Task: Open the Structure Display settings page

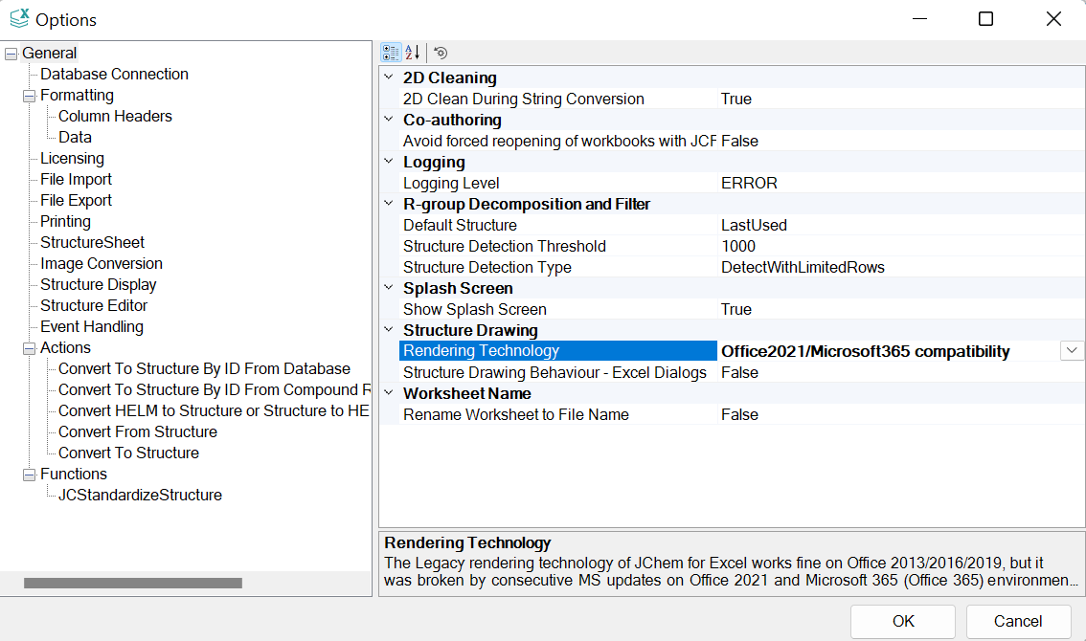Action: [x=98, y=284]
